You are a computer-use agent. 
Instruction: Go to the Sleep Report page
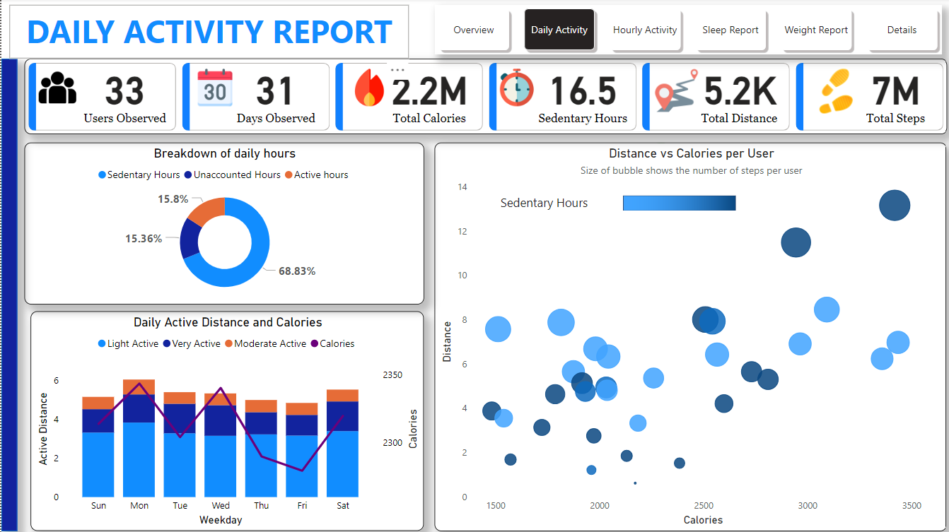click(x=730, y=30)
